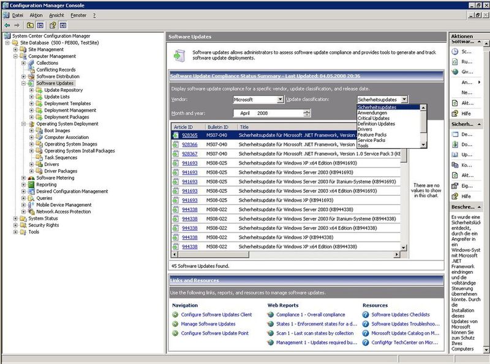Click the horizontal scrollbar under updates list
The height and width of the screenshot is (364, 490).
[285, 254]
